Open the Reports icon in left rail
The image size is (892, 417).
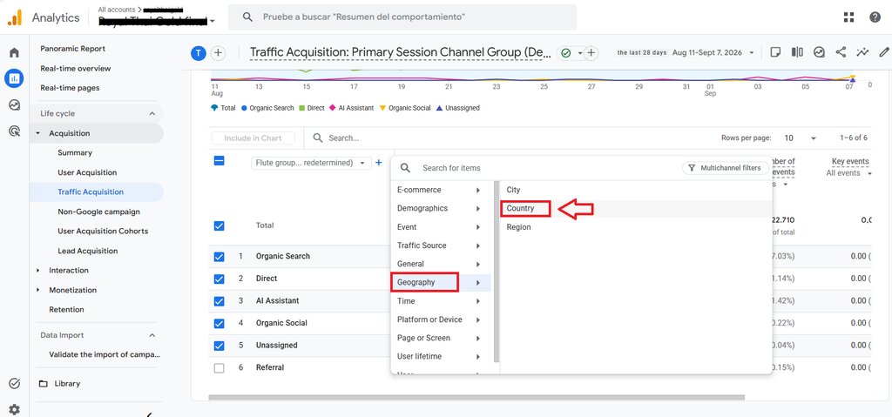[14, 78]
